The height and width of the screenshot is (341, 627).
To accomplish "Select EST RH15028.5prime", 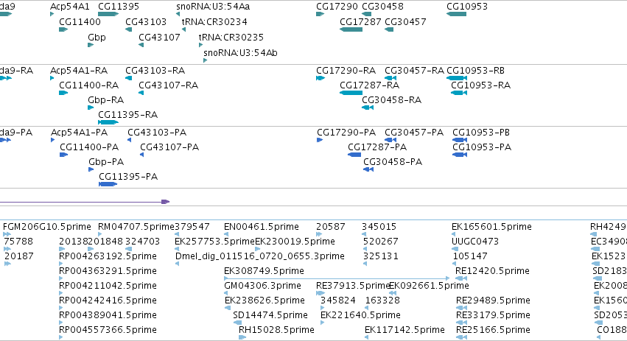I will coord(276,331).
